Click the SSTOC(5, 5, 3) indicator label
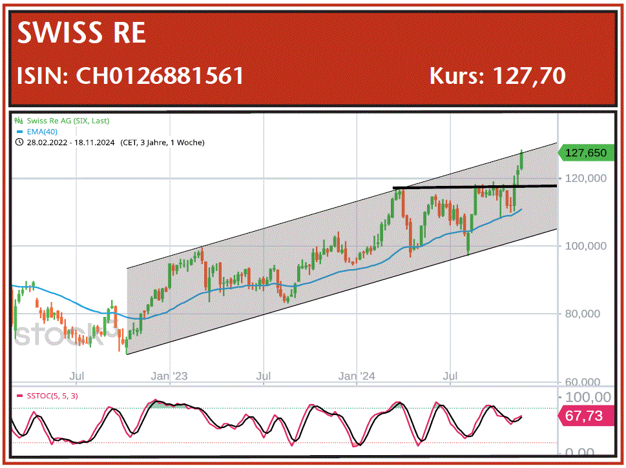This screenshot has height=468, width=626. click(x=52, y=396)
